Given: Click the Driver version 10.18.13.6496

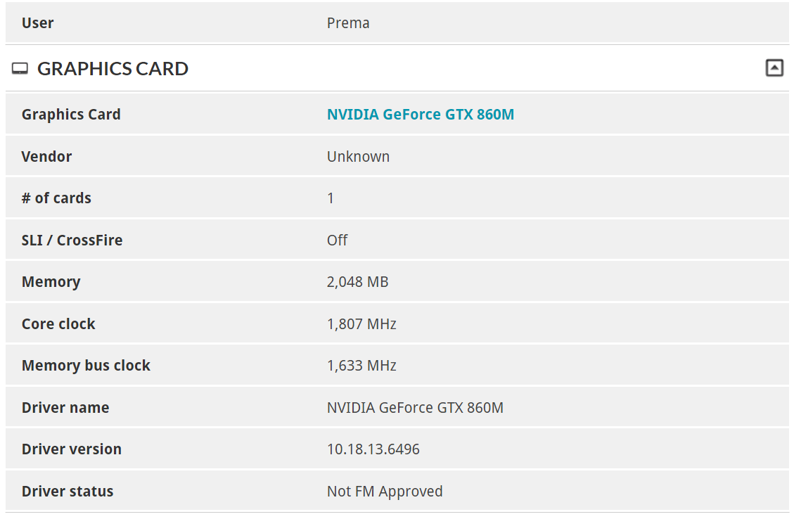Looking at the screenshot, I should pyautogui.click(x=373, y=449).
